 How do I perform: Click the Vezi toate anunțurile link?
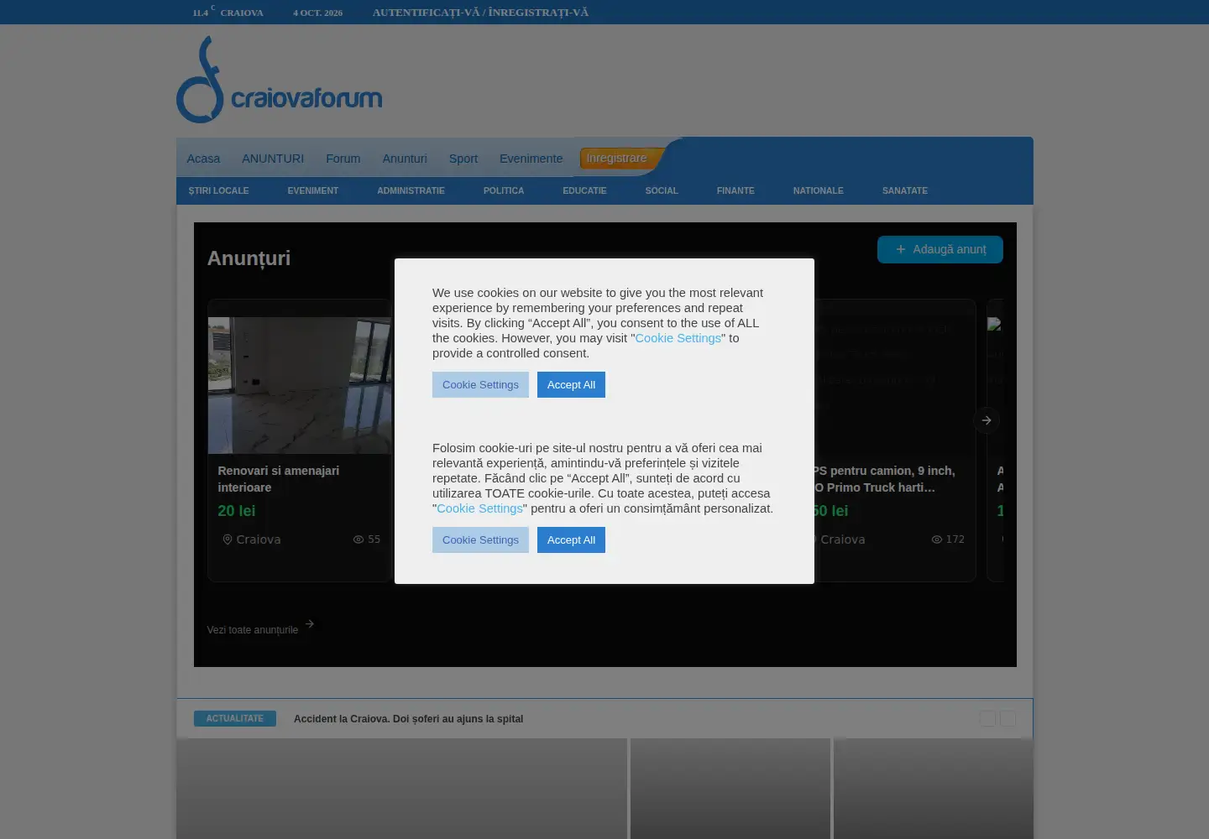coord(253,630)
